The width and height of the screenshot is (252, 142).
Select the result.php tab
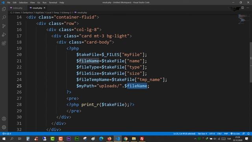pyautogui.click(x=37, y=8)
